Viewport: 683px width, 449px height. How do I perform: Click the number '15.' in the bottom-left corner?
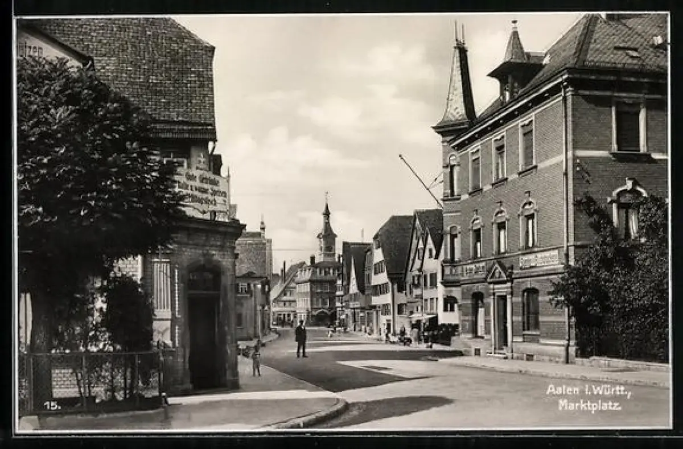pos(51,405)
